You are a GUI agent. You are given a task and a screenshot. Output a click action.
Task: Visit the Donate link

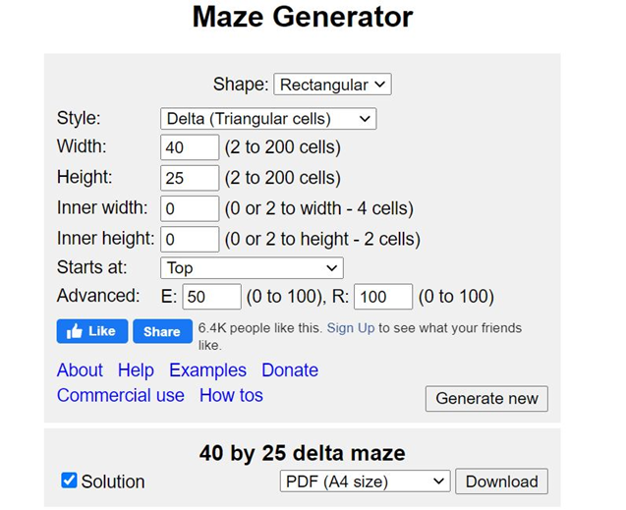(x=290, y=370)
